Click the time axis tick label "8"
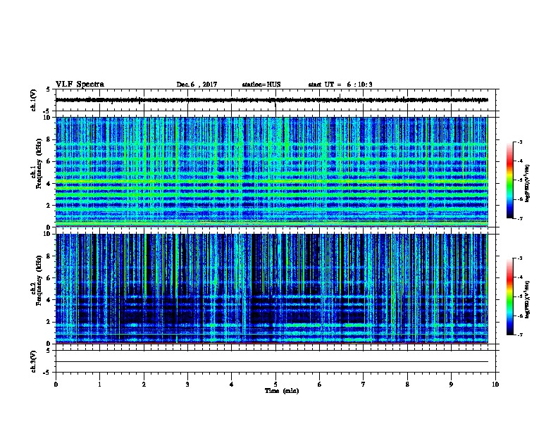This screenshot has width=558, height=431. point(407,385)
